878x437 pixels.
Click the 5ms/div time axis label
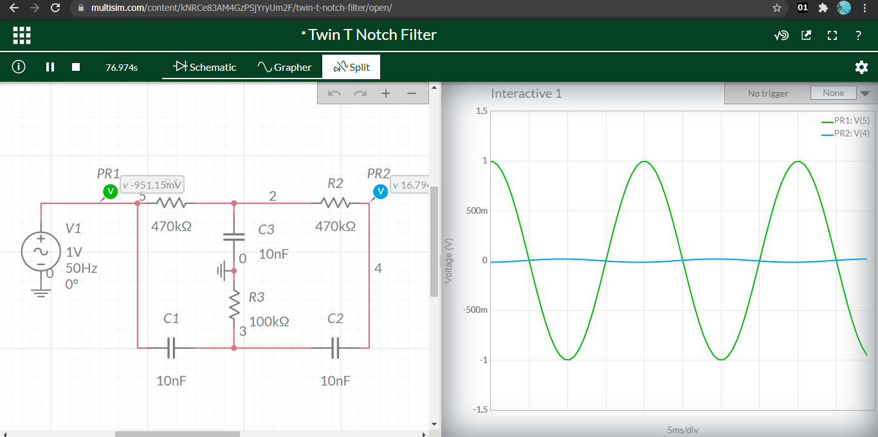[x=682, y=430]
